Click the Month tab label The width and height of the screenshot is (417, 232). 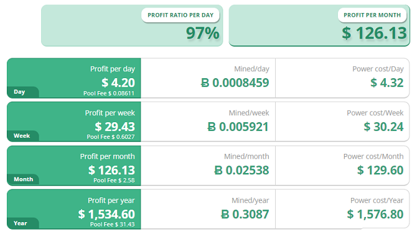tap(24, 179)
